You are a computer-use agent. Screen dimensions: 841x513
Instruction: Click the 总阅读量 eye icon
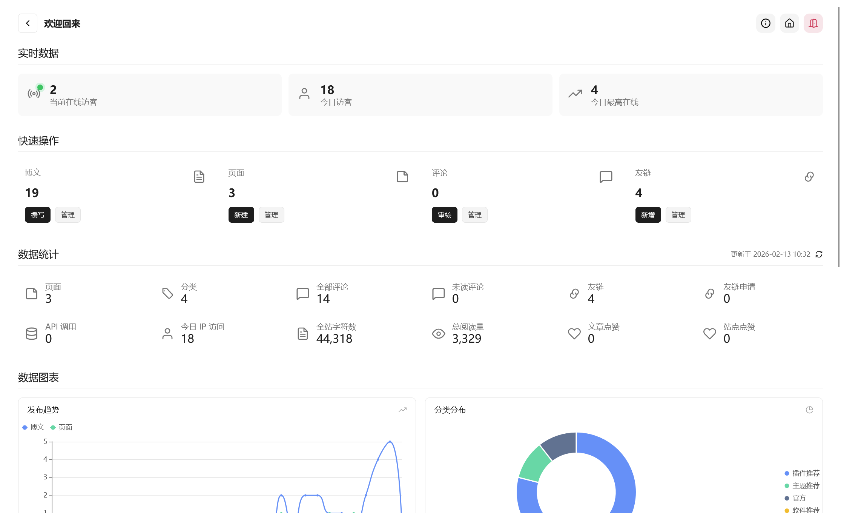438,334
